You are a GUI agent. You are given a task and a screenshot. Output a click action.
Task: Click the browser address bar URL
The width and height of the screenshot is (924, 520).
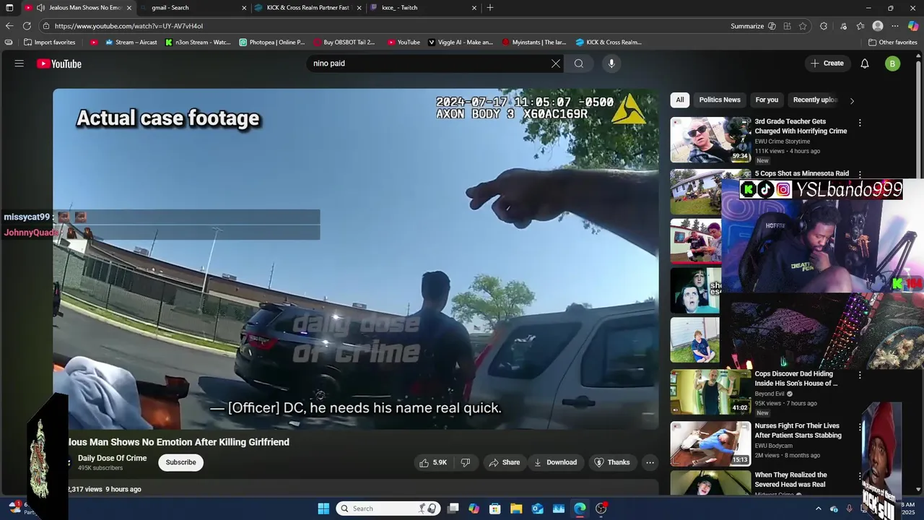coord(128,26)
